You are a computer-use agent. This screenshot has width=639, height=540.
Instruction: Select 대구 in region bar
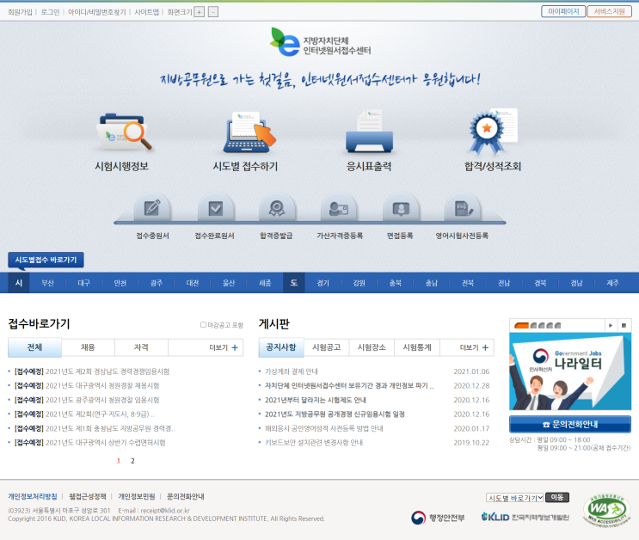pos(84,283)
